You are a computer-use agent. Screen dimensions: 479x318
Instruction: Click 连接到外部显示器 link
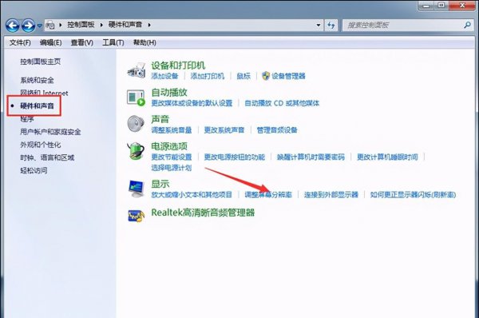click(x=331, y=194)
